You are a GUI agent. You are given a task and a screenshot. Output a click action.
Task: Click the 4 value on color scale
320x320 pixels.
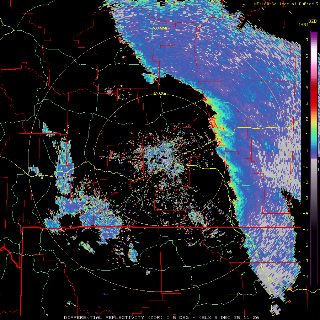[307, 87]
